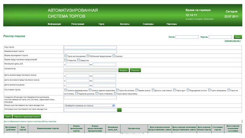Click the Найти search button

tap(8, 117)
